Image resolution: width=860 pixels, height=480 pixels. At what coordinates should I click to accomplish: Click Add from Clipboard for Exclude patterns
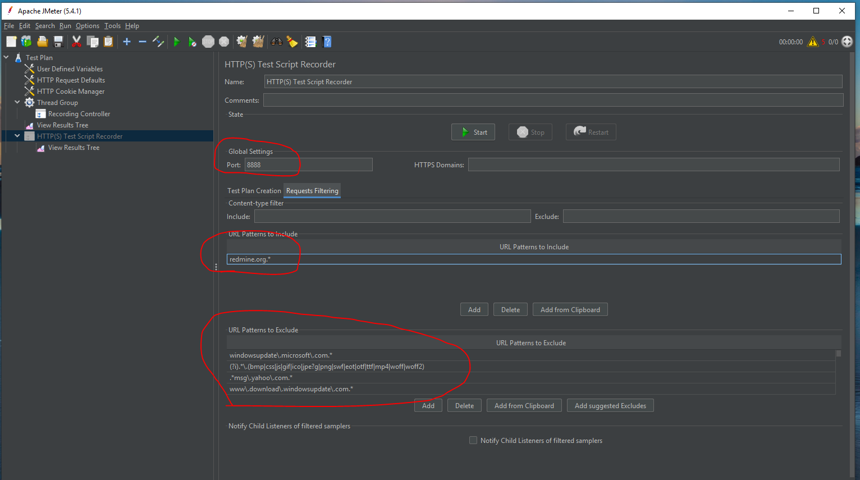(524, 406)
